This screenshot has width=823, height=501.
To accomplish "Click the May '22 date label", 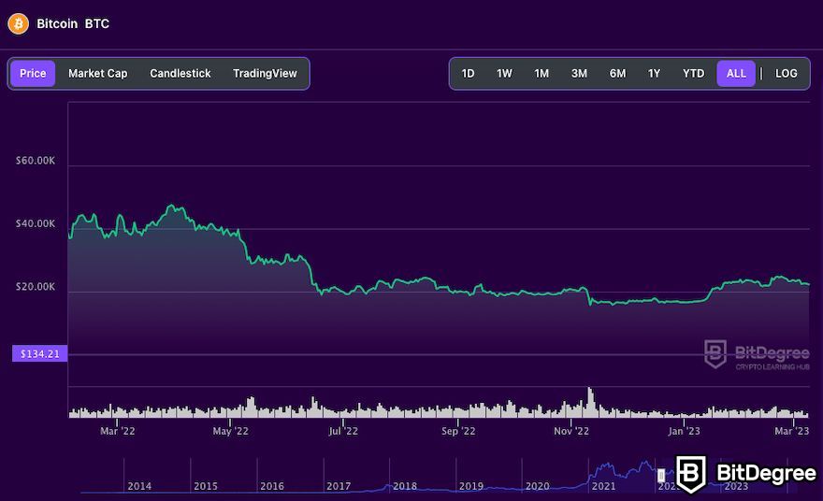I will [230, 431].
